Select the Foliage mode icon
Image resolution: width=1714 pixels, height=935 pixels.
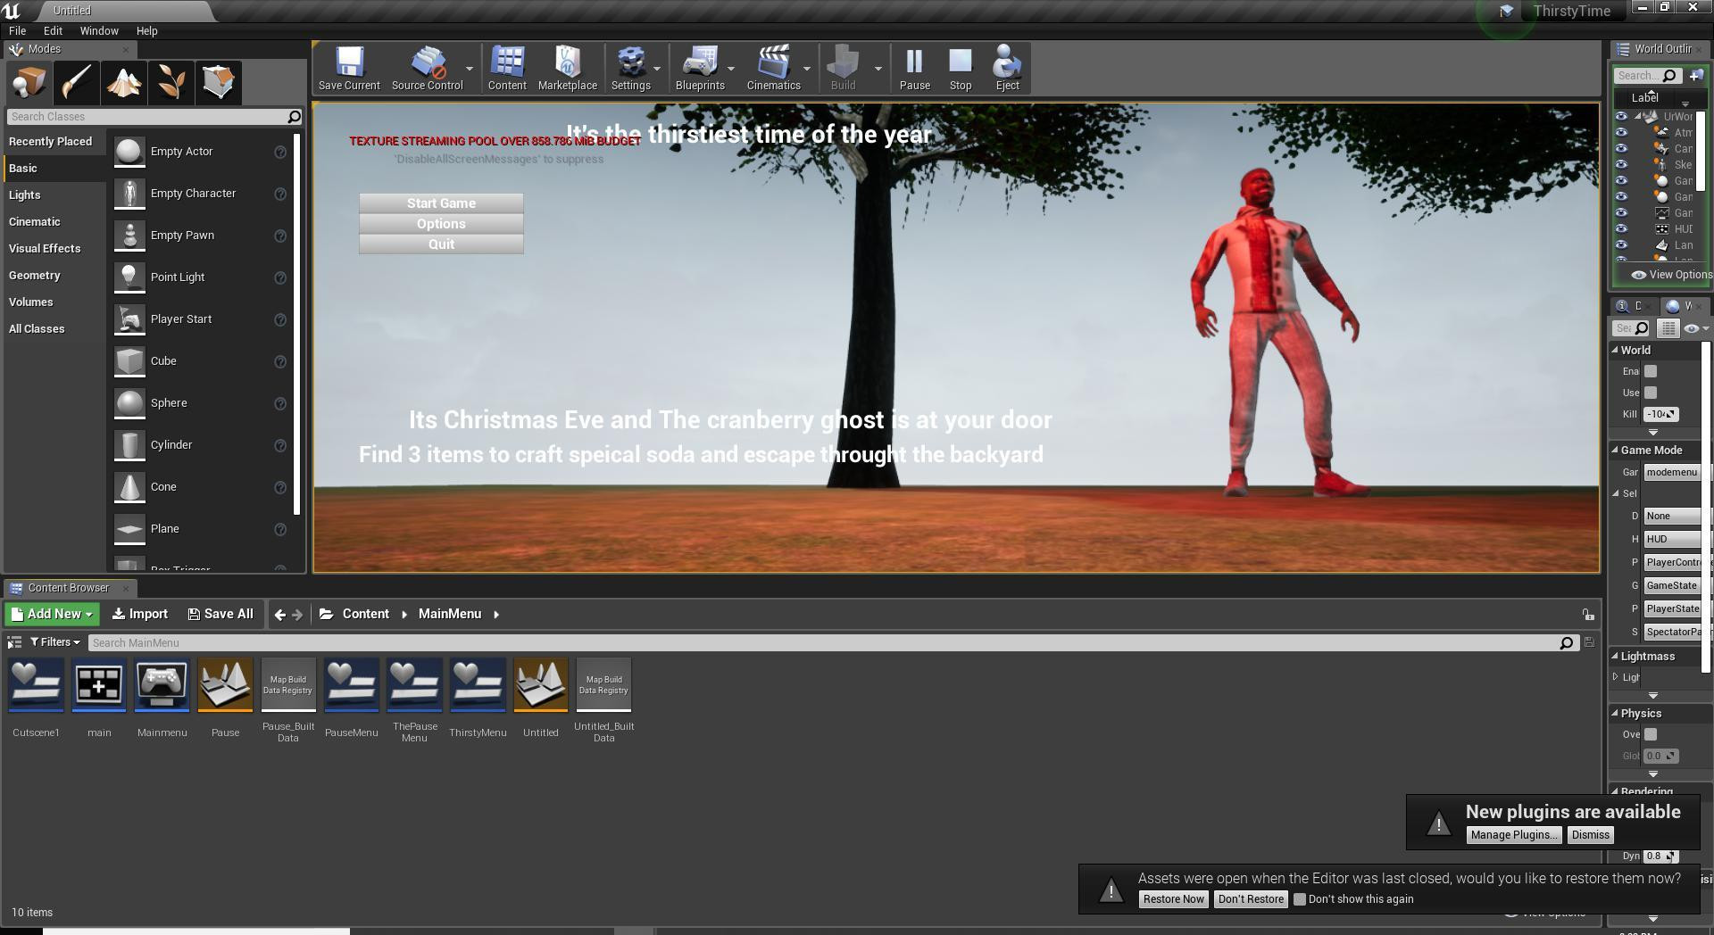(171, 83)
